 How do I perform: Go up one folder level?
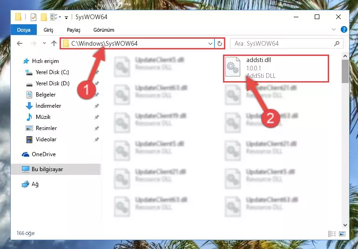(54, 43)
